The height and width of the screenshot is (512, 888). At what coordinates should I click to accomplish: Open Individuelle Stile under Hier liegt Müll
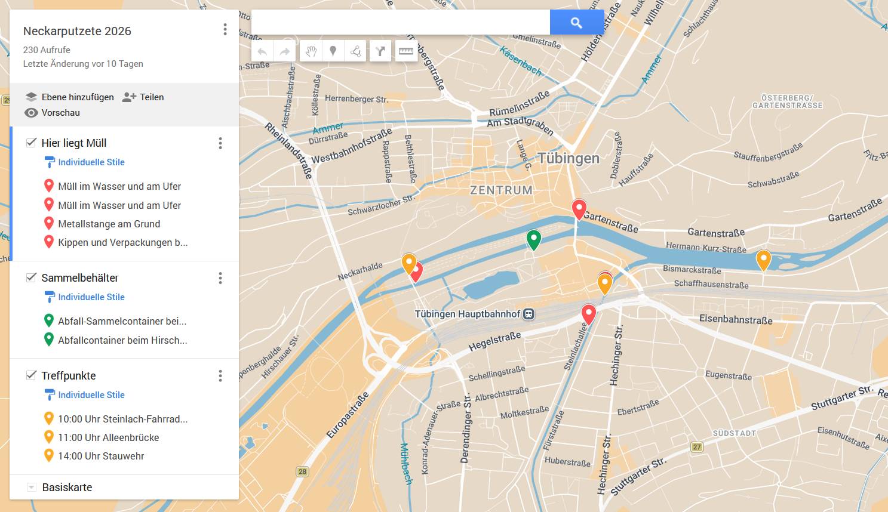point(91,162)
